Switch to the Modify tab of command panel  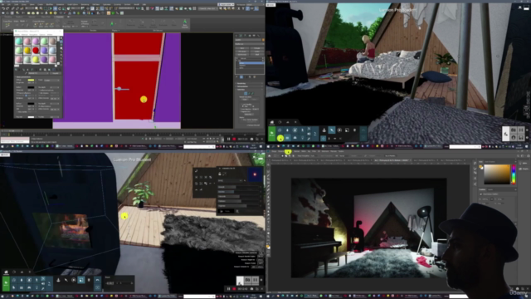[241, 35]
